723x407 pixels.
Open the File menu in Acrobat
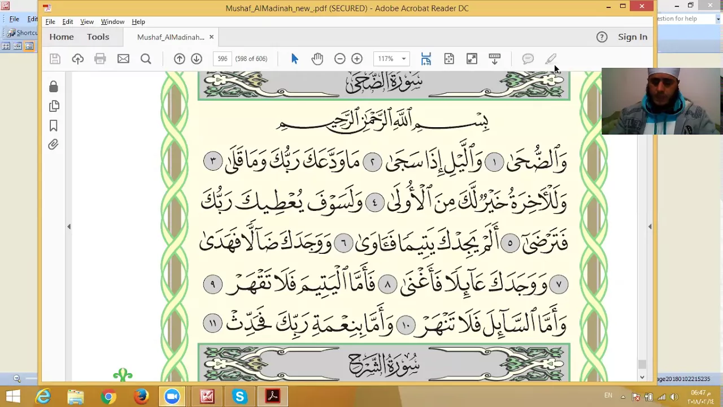pos(50,21)
